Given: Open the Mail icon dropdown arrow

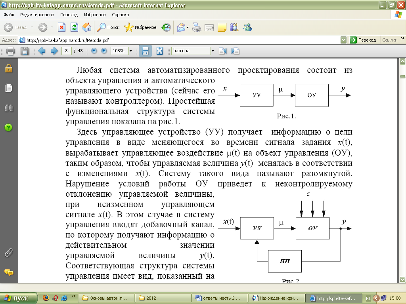Looking at the screenshot, I should tap(188, 27).
